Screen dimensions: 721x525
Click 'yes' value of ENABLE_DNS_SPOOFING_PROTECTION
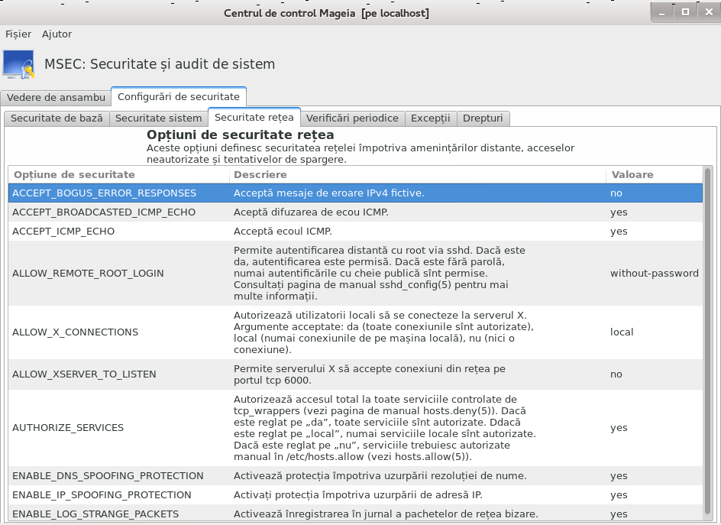619,476
